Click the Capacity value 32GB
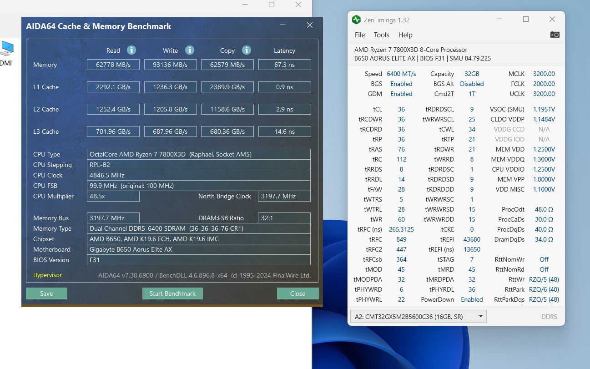The width and height of the screenshot is (590, 369). [472, 74]
